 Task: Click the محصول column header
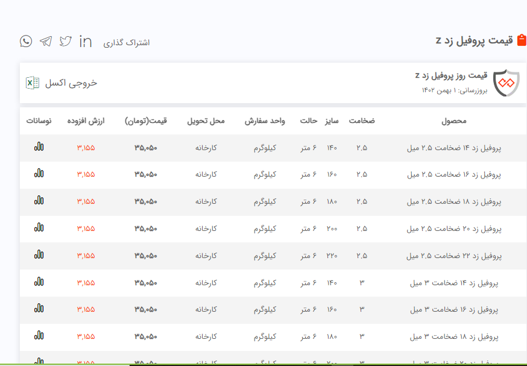(x=453, y=121)
